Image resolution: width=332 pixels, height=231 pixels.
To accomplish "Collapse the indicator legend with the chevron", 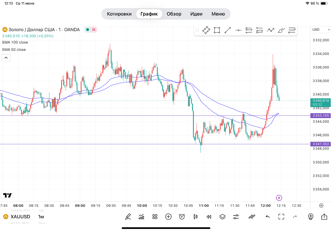I will 6,58.
